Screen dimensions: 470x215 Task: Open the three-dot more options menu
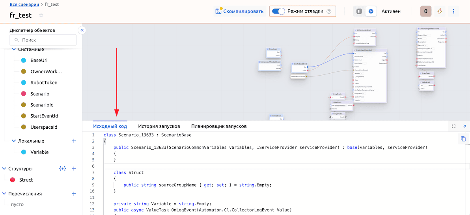[x=453, y=11]
